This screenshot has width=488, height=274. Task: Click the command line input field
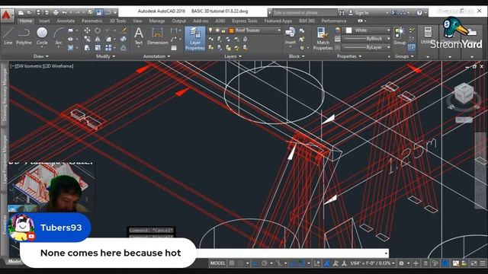point(293,253)
